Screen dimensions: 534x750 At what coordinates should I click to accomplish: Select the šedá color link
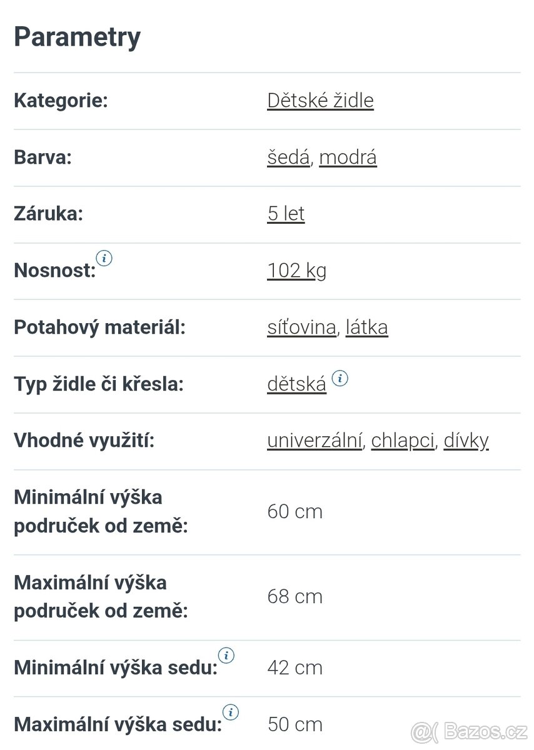coord(287,157)
